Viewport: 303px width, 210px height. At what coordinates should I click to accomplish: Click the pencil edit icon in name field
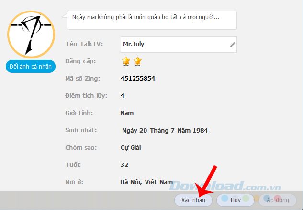(232, 45)
